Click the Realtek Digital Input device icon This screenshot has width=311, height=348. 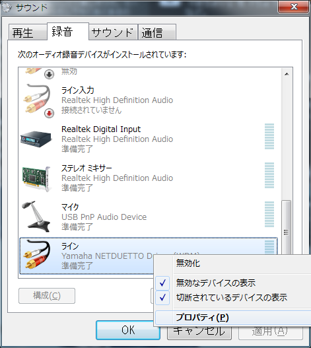point(36,139)
